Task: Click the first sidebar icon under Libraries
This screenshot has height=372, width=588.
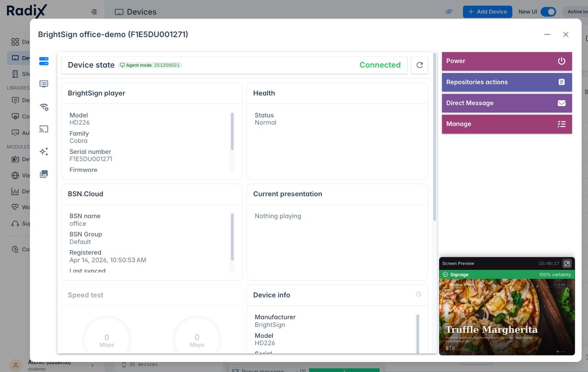Action: point(15,100)
